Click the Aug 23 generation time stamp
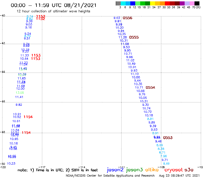The height and width of the screenshot is (178, 203). click(x=179, y=176)
